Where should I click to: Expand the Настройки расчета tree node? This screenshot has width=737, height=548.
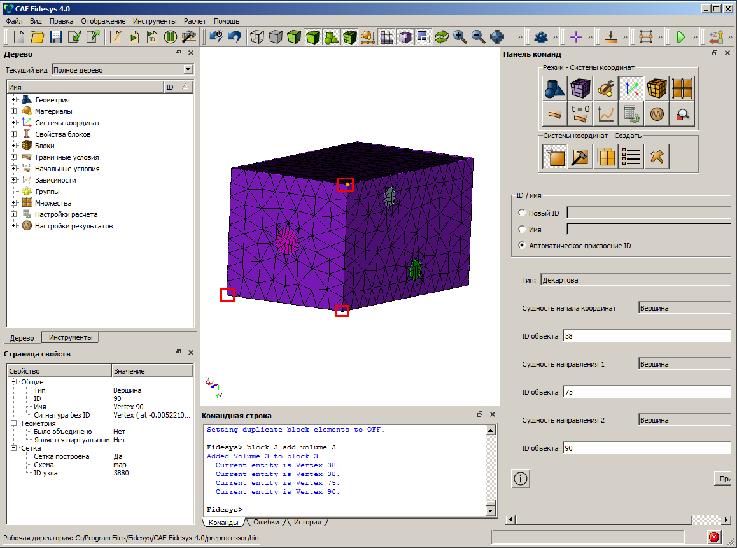point(13,214)
